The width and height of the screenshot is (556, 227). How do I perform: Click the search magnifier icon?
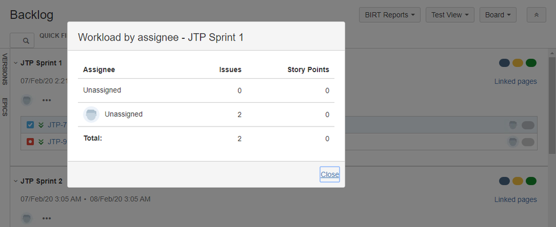26,41
